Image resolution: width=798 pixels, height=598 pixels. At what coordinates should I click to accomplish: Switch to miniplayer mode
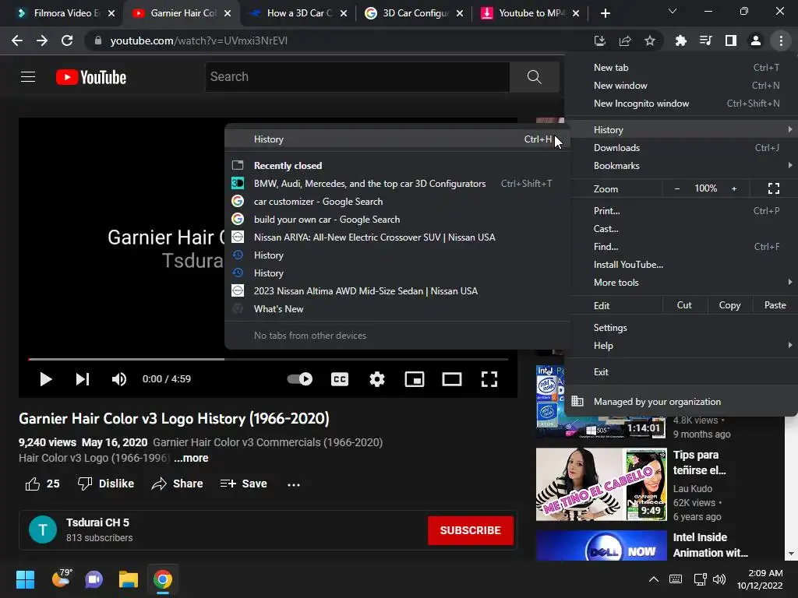point(415,379)
